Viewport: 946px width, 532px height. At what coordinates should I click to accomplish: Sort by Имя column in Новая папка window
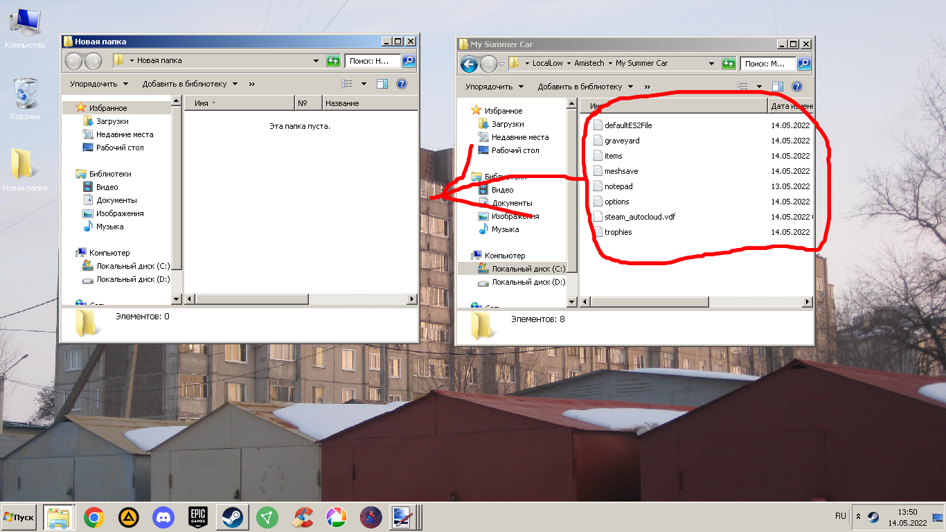[239, 103]
